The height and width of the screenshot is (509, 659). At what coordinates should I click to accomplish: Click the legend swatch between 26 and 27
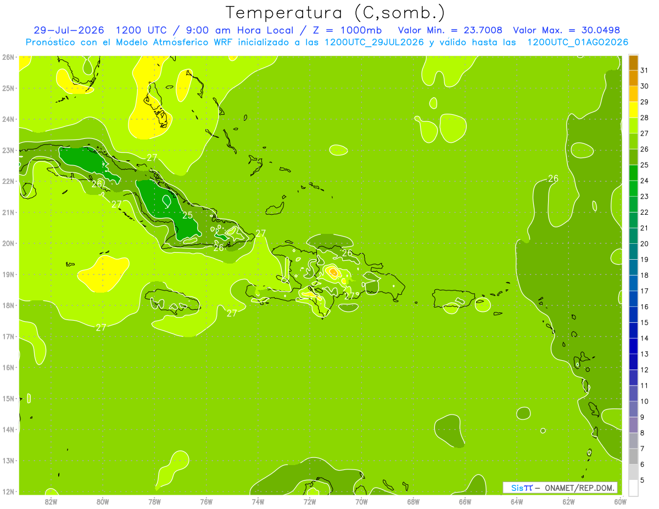point(633,141)
